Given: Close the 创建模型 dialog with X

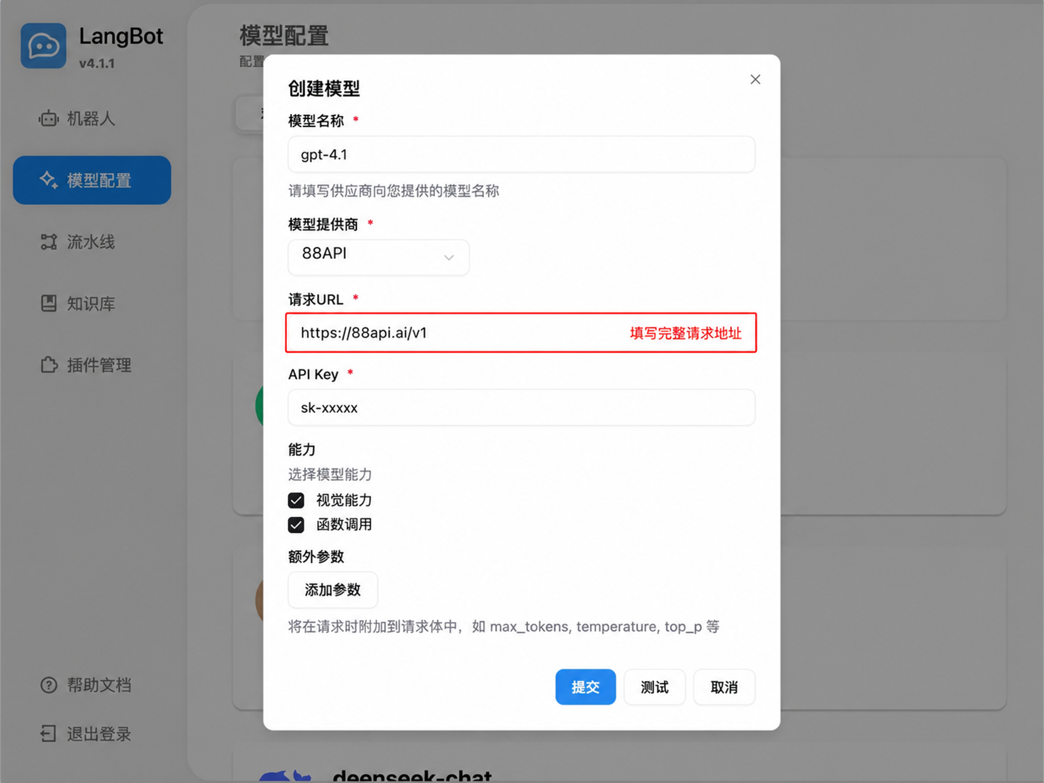Looking at the screenshot, I should click(755, 80).
